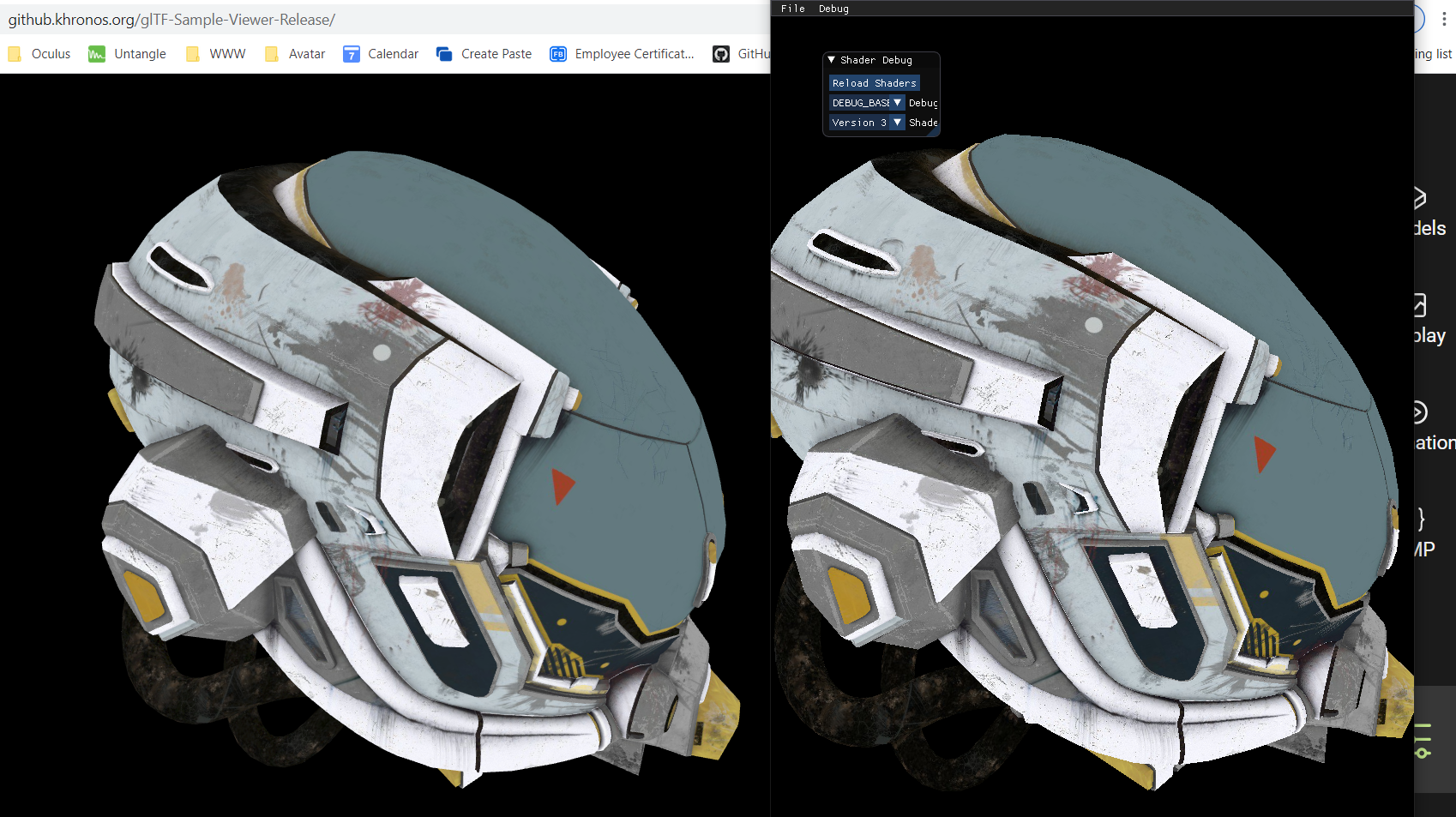Collapse the Shader Debug section

point(830,60)
